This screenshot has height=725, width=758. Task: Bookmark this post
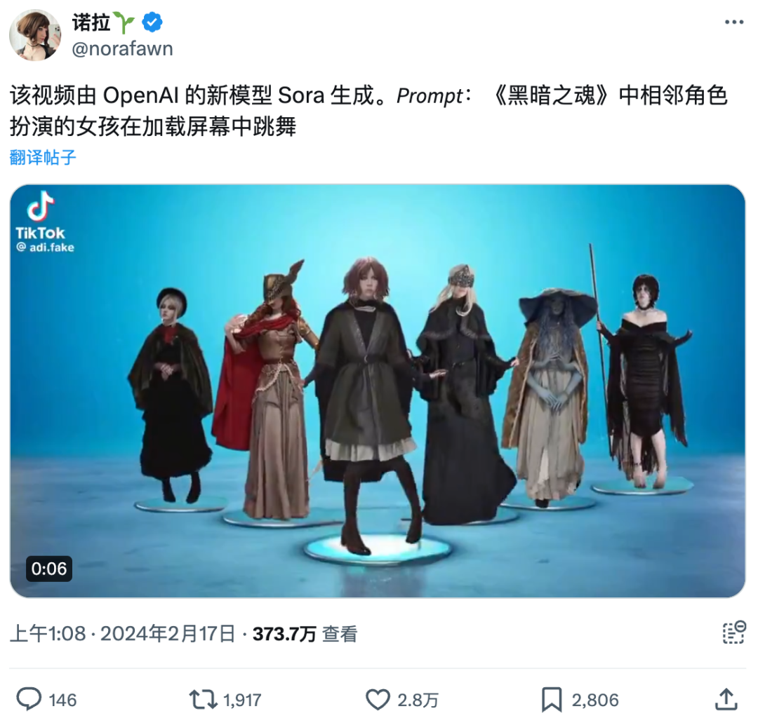pyautogui.click(x=552, y=699)
